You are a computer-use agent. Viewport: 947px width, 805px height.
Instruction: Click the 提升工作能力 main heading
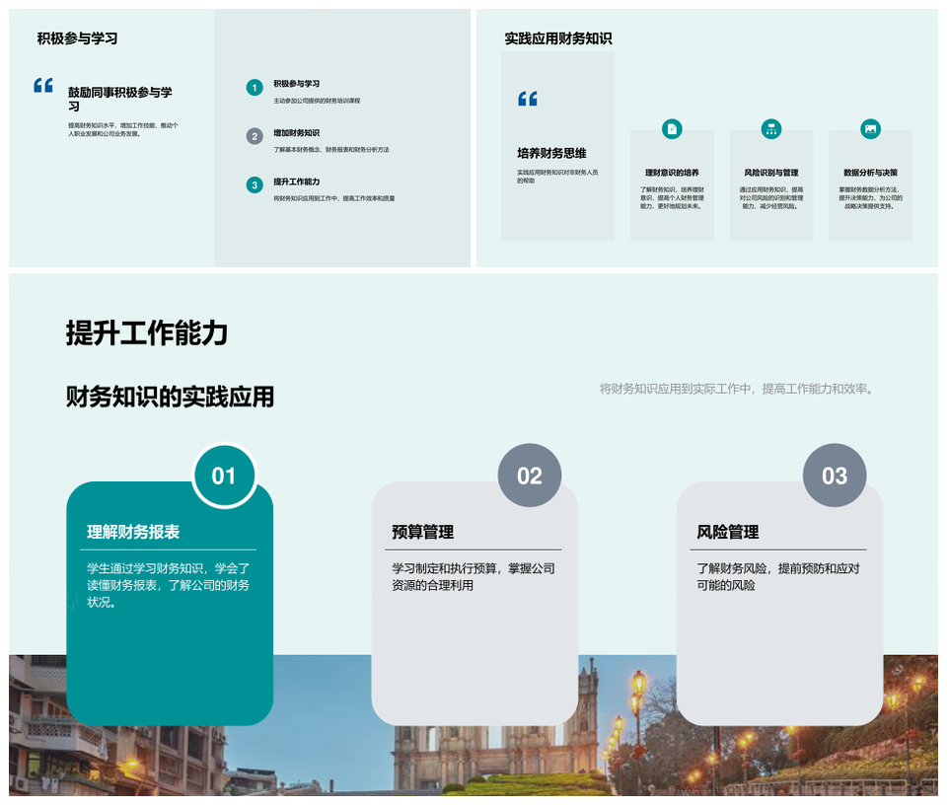[147, 333]
